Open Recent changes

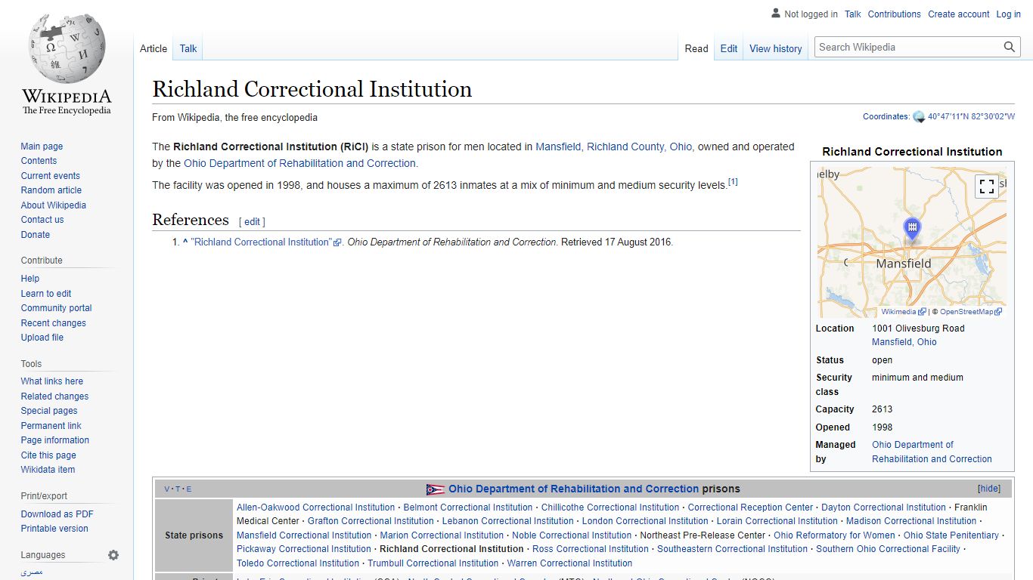point(54,323)
